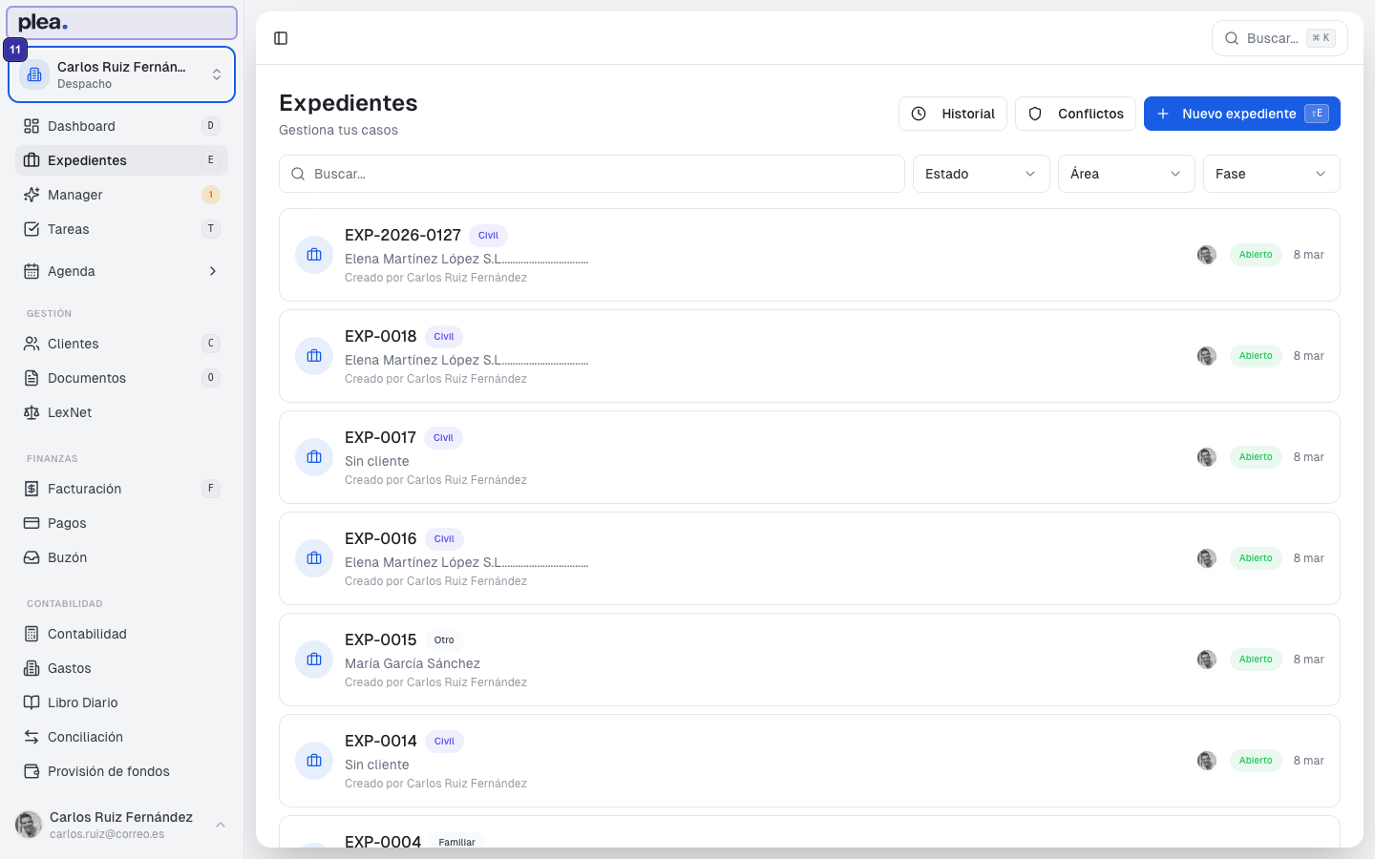Click the Conciliación arrows icon
1375x859 pixels.
click(32, 737)
